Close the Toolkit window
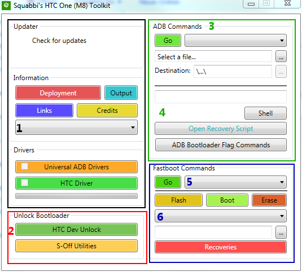 click(x=287, y=3)
